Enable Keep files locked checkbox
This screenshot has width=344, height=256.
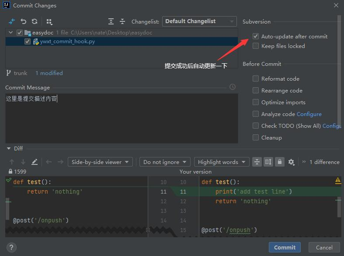pyautogui.click(x=256, y=46)
